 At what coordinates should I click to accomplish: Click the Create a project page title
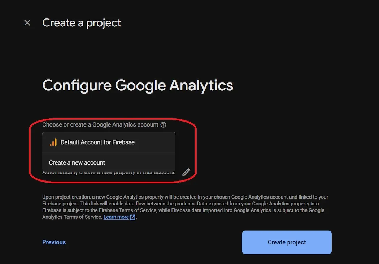click(82, 23)
